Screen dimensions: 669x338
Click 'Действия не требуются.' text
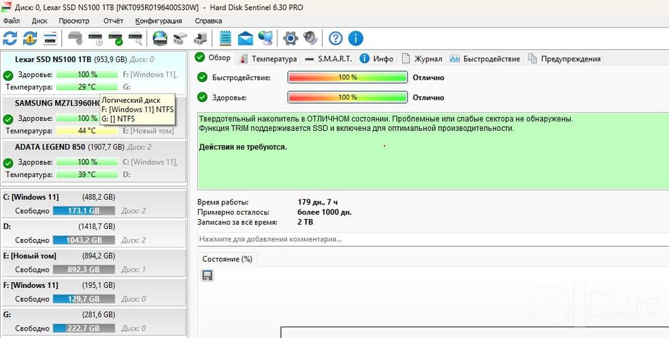click(x=243, y=147)
